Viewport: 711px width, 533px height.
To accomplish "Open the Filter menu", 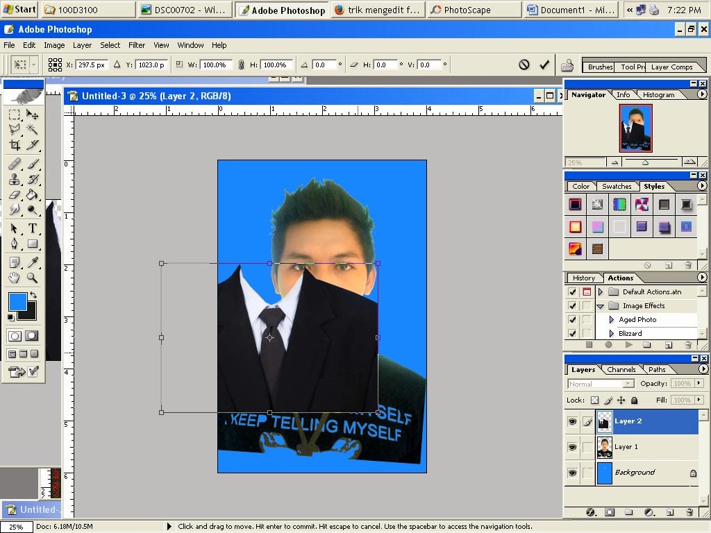I will click(x=137, y=45).
